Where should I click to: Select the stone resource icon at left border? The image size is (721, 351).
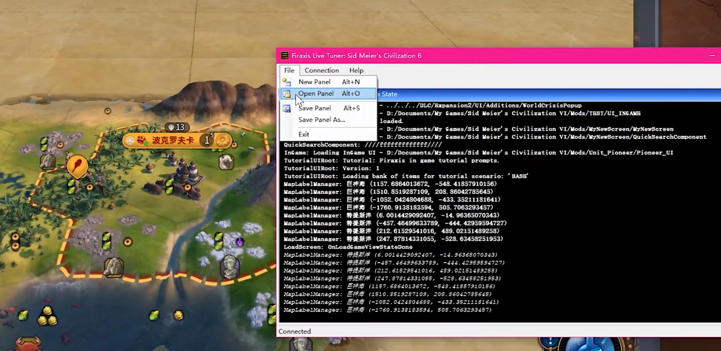click(48, 161)
